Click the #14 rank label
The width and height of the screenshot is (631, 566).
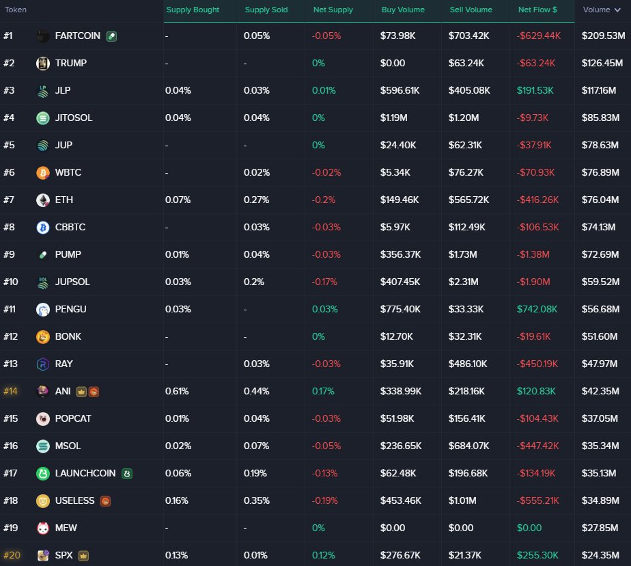tap(10, 391)
